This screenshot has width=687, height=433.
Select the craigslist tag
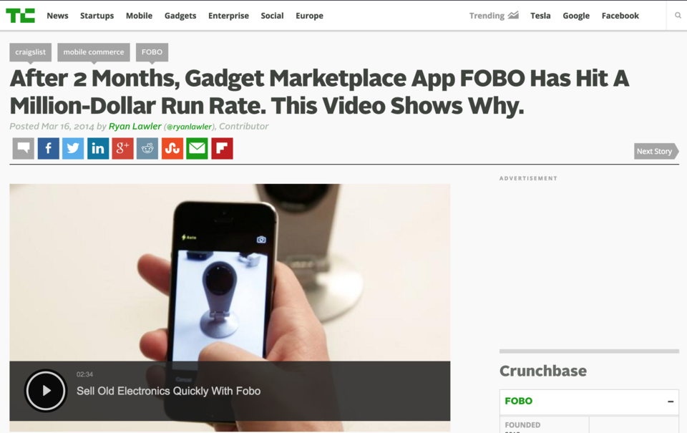30,52
